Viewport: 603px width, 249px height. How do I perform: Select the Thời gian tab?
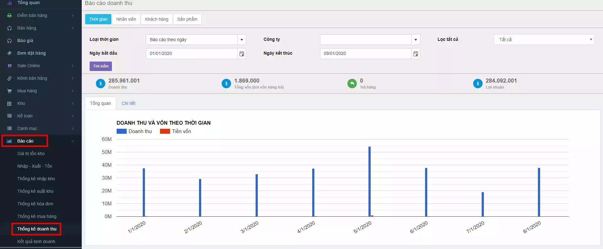[98, 19]
